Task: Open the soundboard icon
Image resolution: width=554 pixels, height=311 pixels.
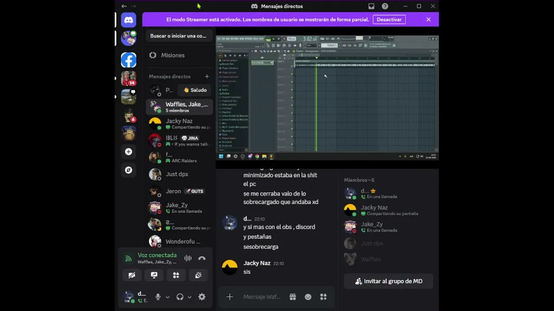Action: pos(198,275)
